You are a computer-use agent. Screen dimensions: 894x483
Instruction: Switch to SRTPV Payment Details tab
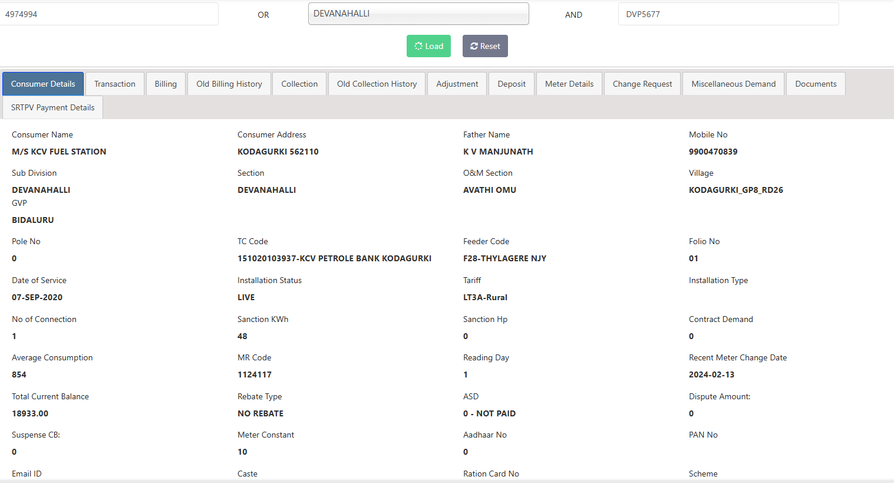[x=52, y=107]
